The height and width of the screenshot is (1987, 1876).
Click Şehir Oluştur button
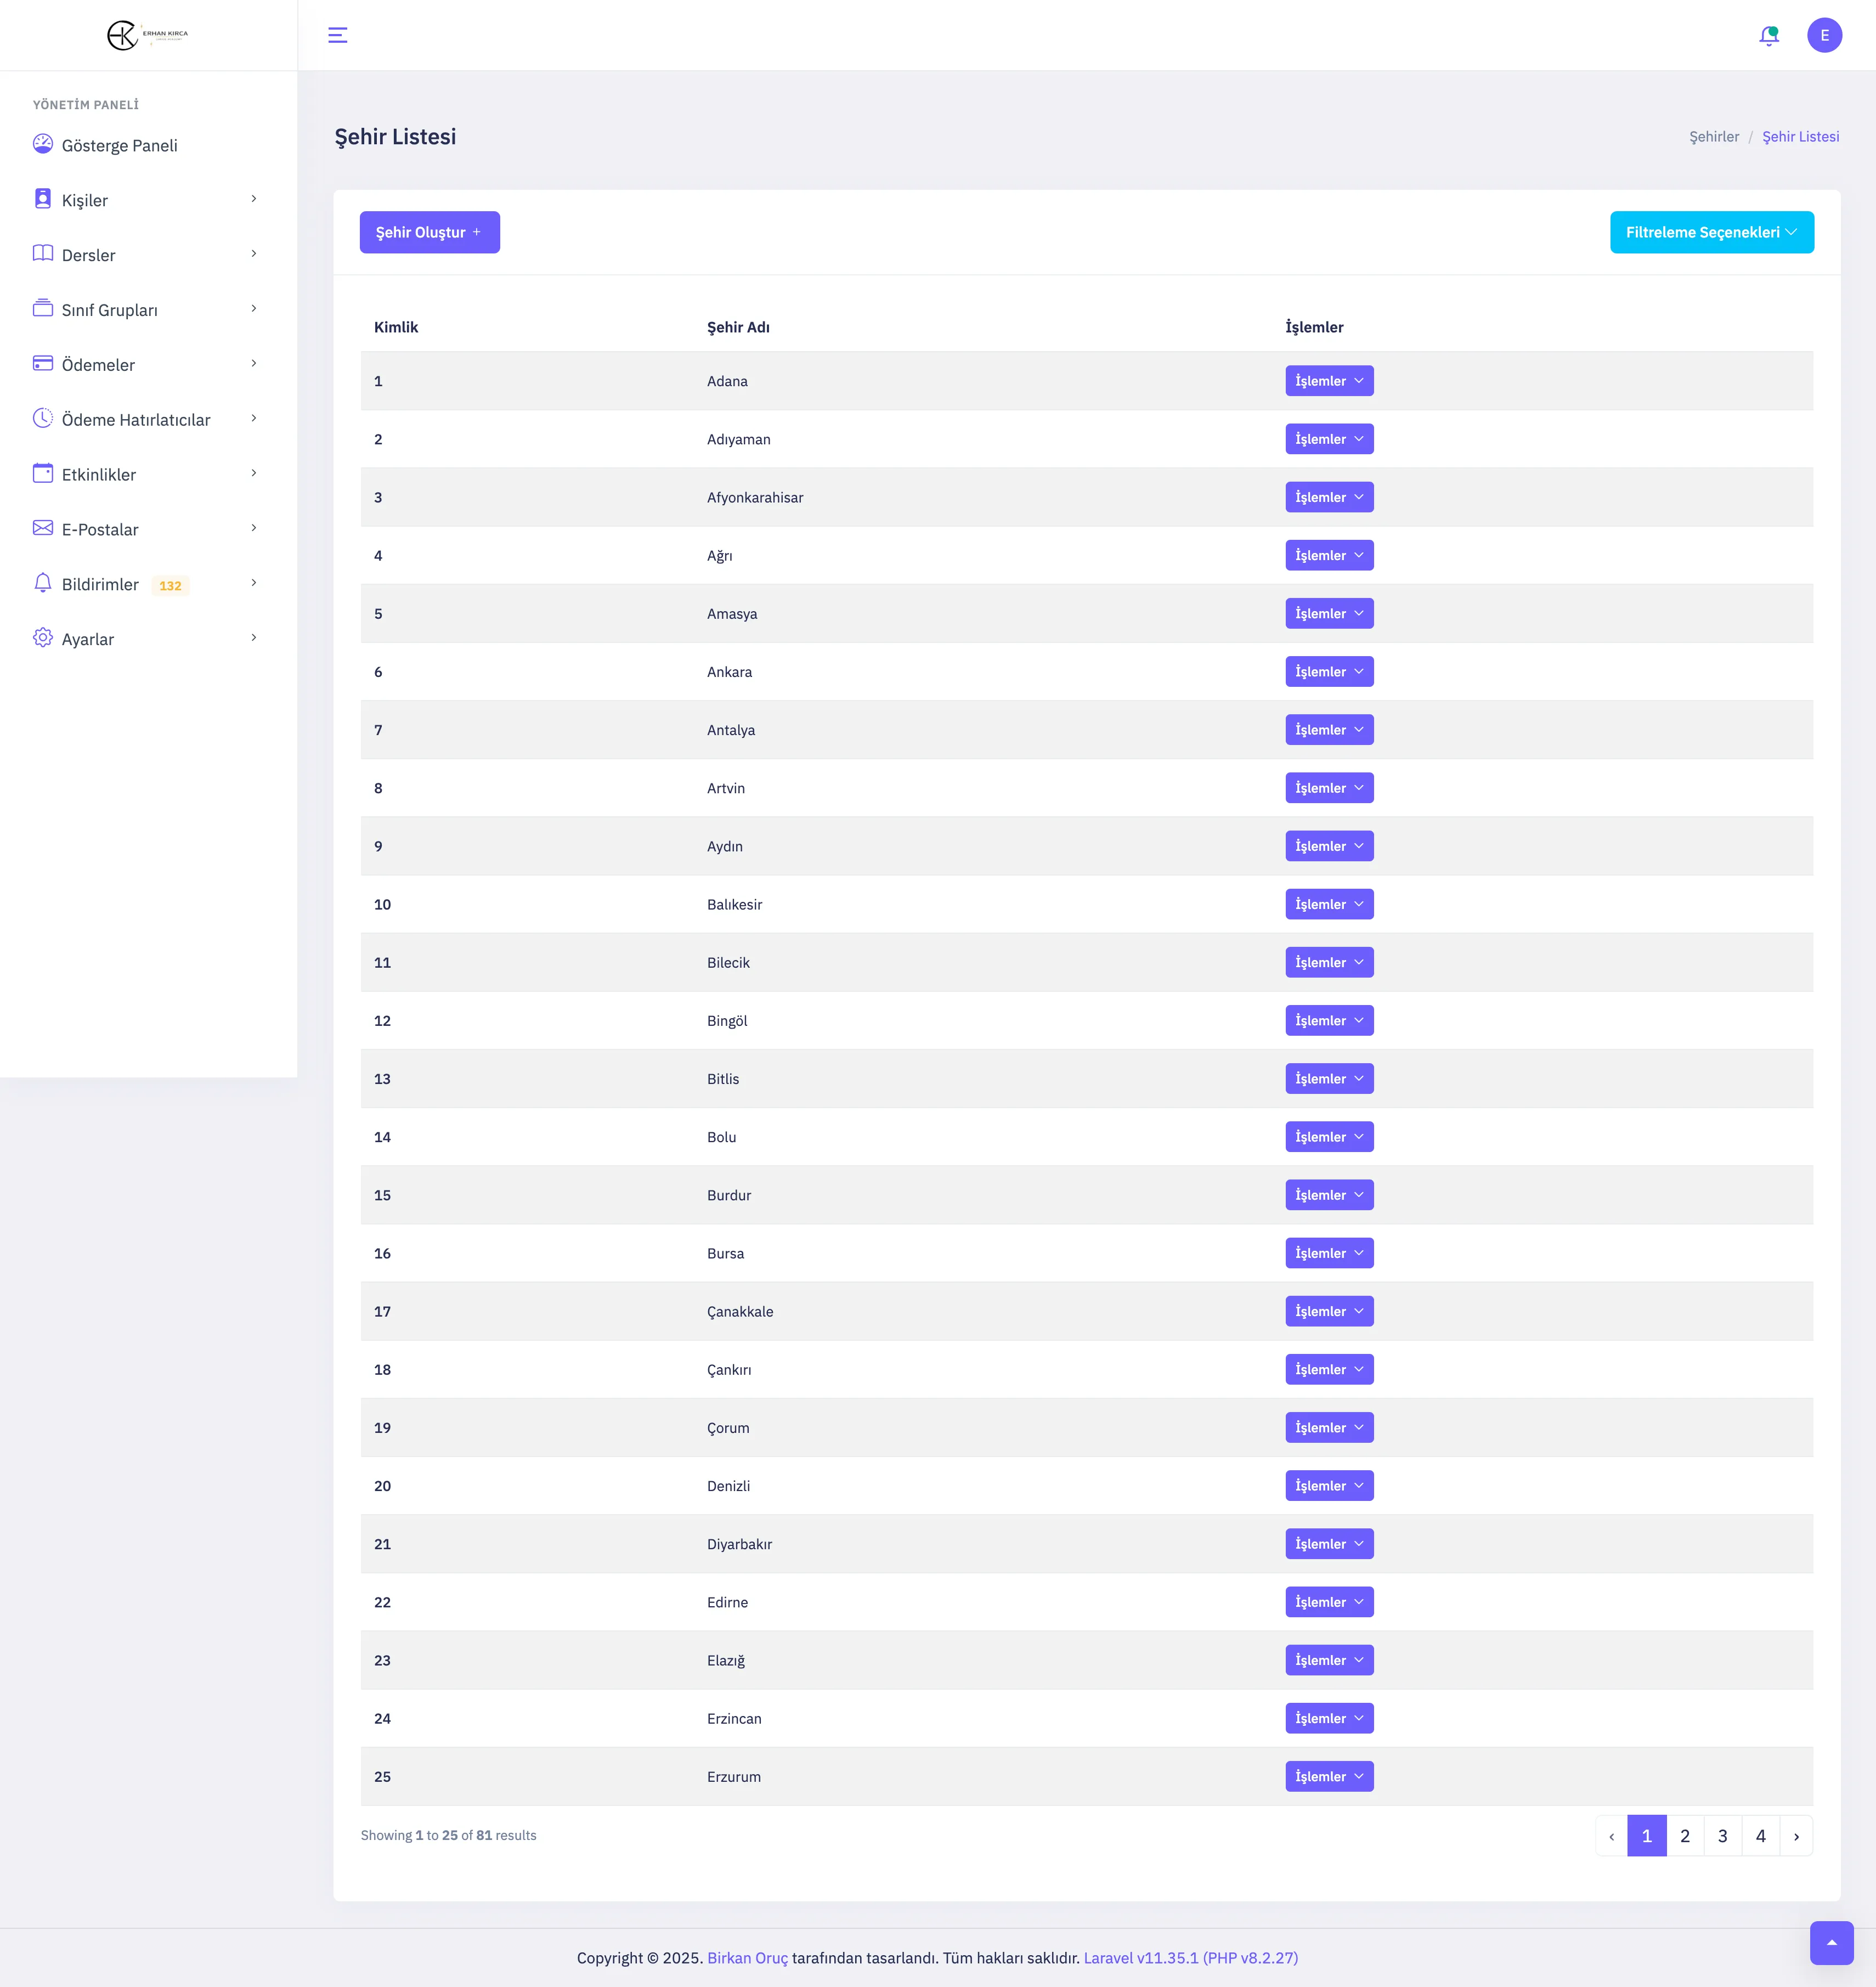coord(429,232)
